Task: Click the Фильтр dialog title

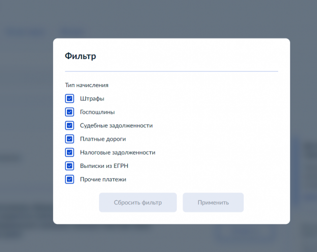Action: 80,56
